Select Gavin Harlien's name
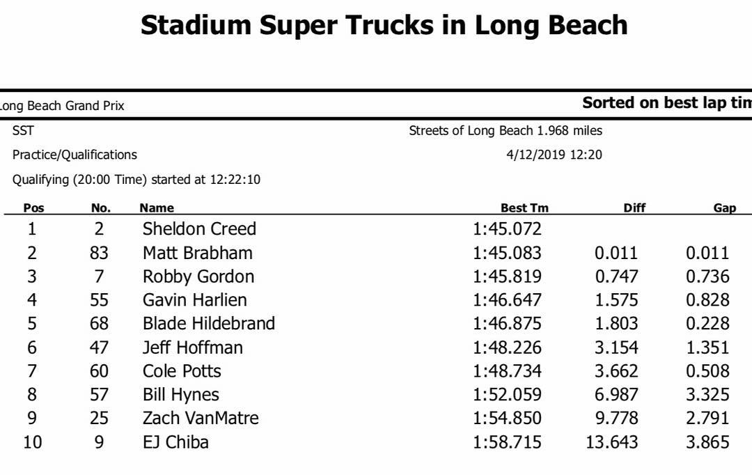 point(195,300)
